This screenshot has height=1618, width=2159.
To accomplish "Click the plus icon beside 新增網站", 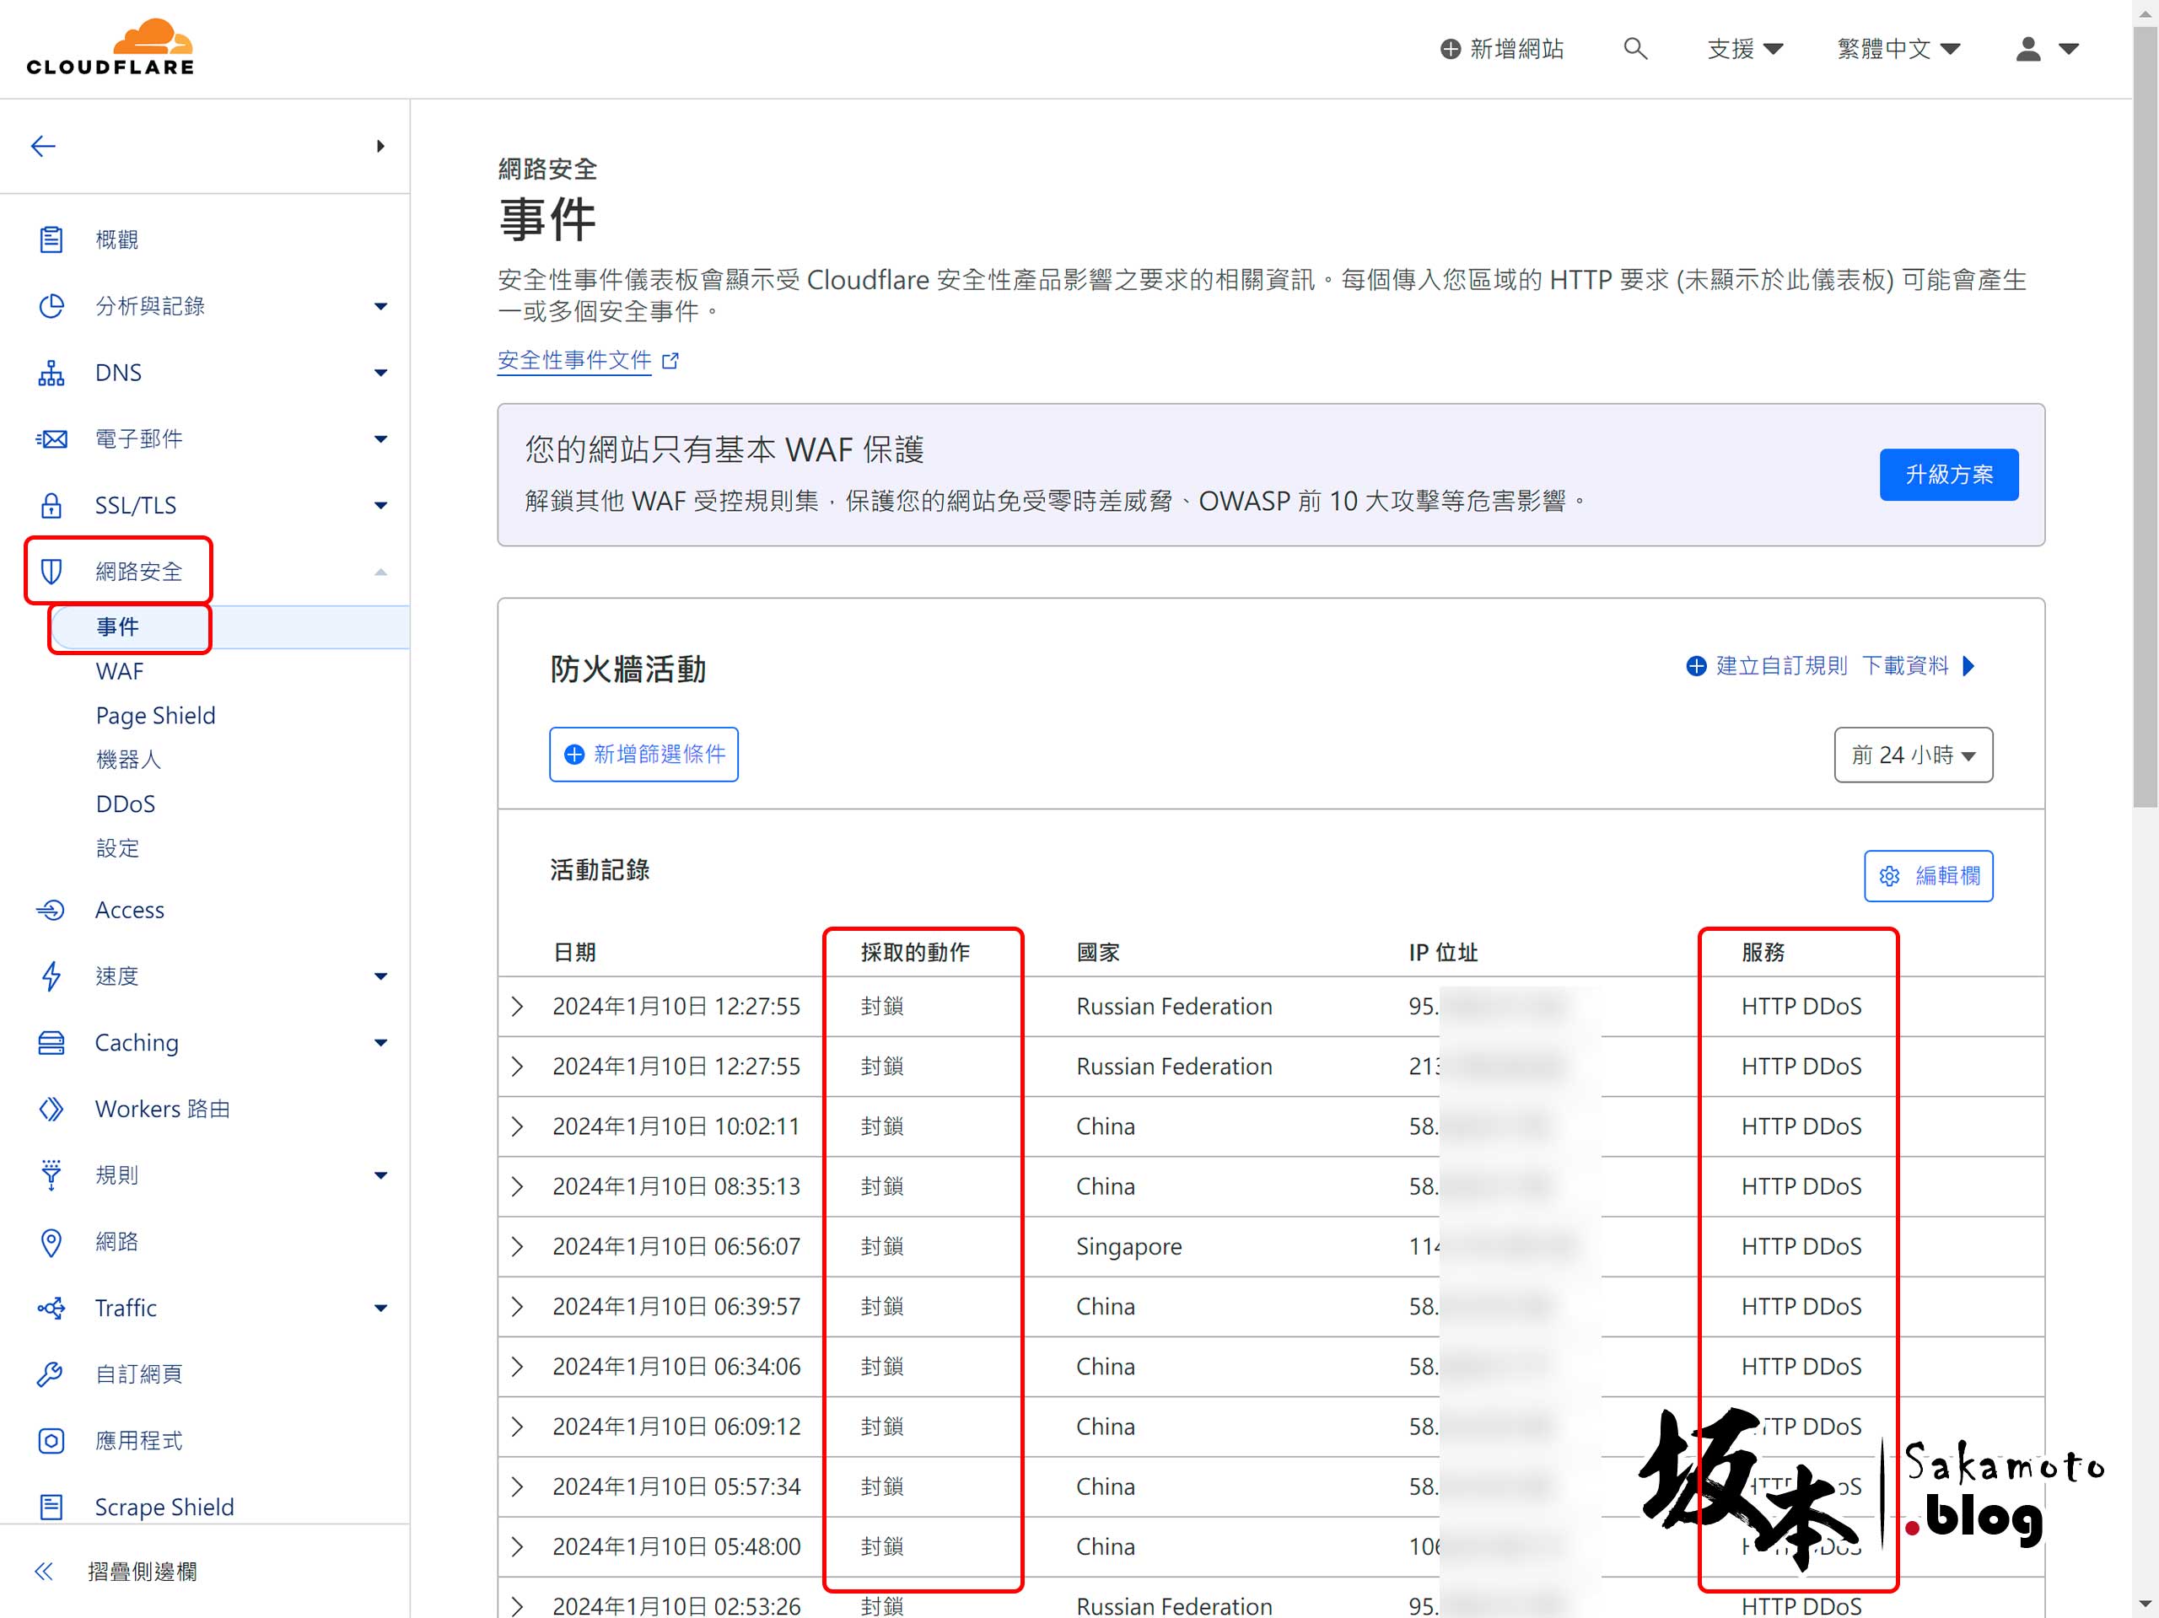I will (1451, 49).
